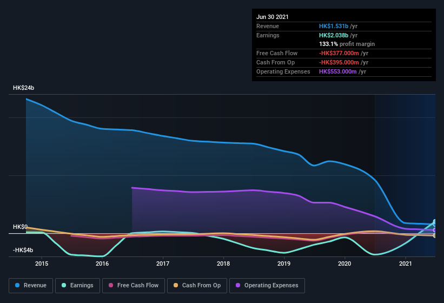Click the HK$553.000m operating expenses value
Image resolution: width=444 pixels, height=303 pixels.
point(338,71)
